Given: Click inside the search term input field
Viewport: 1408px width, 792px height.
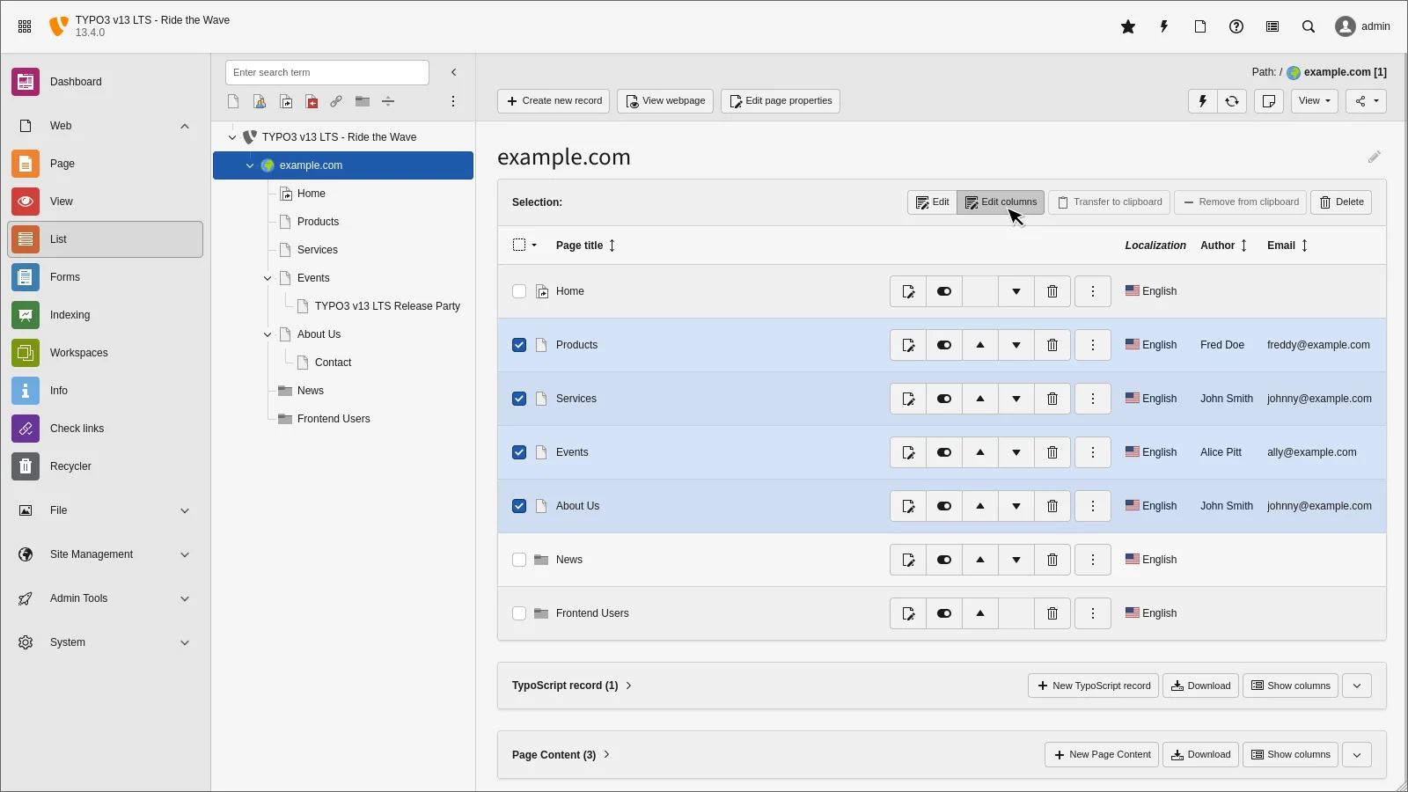Looking at the screenshot, I should (326, 72).
